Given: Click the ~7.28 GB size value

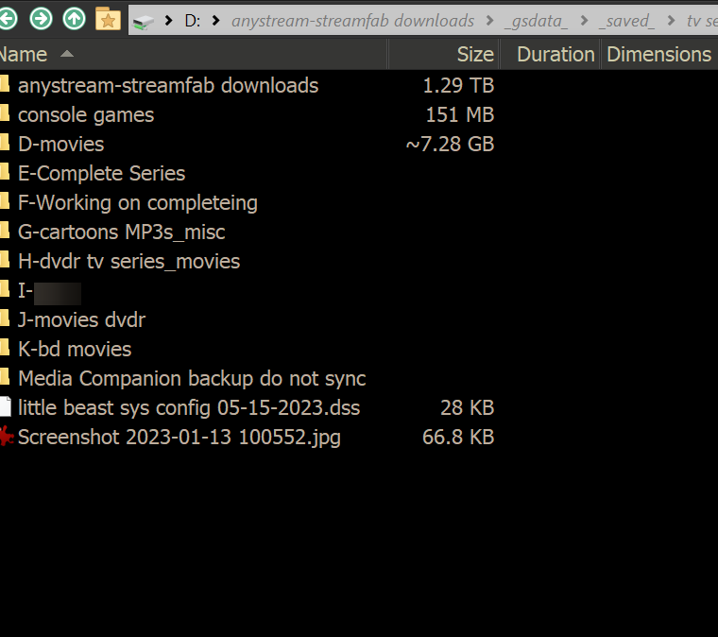Looking at the screenshot, I should 450,145.
